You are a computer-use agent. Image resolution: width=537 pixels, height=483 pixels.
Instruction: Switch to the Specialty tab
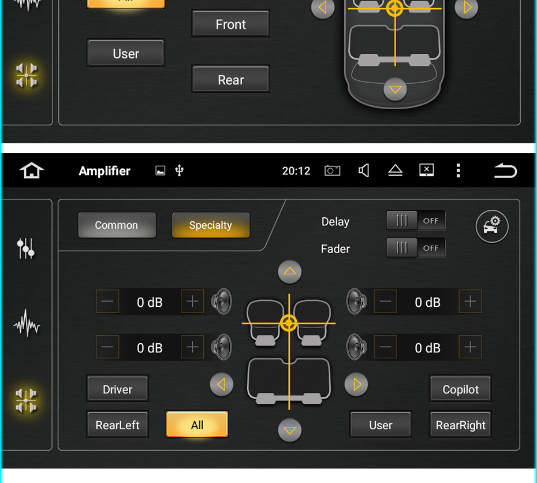point(211,225)
